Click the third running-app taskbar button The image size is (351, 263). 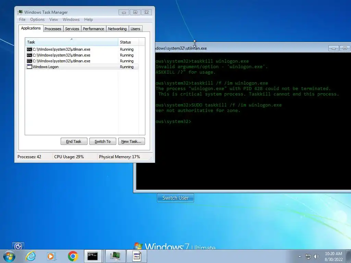click(x=137, y=256)
